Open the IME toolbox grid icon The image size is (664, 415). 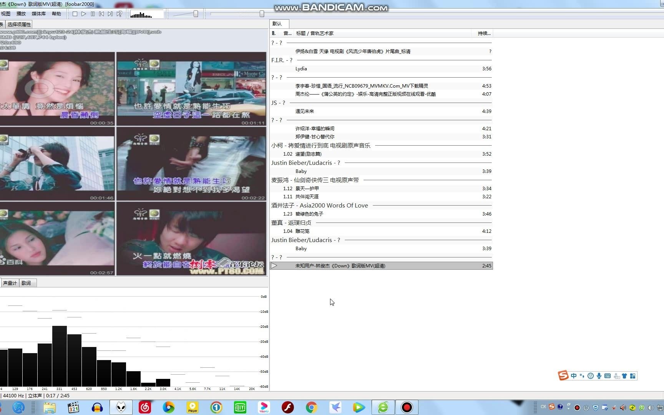coord(633,376)
